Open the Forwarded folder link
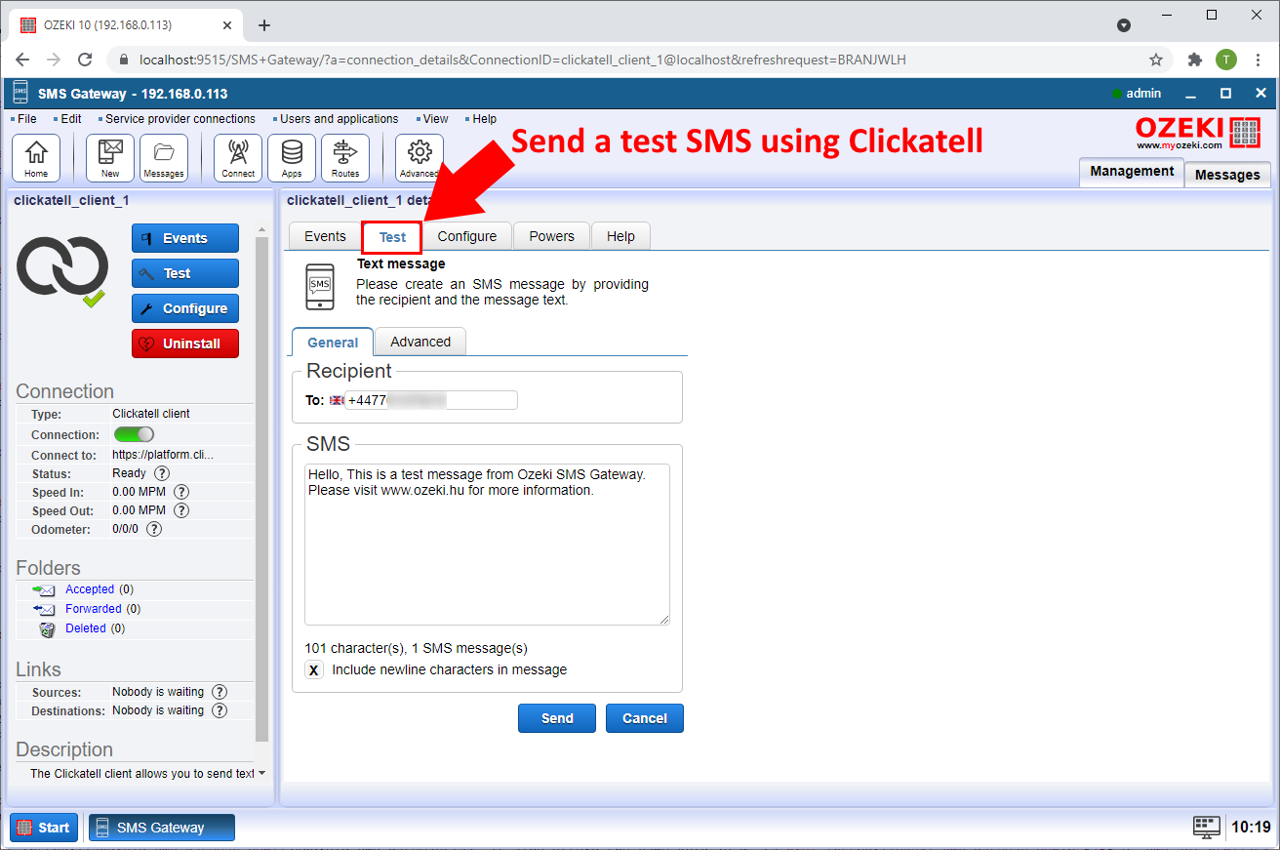This screenshot has height=850, width=1280. [93, 609]
